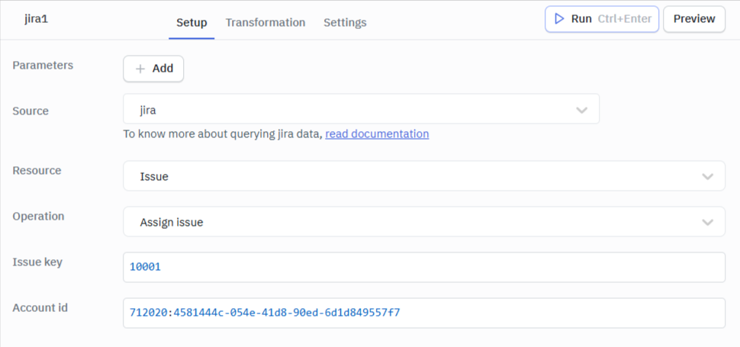The width and height of the screenshot is (740, 347).
Task: Open the Resource dropdown showing Issue
Action: 424,176
